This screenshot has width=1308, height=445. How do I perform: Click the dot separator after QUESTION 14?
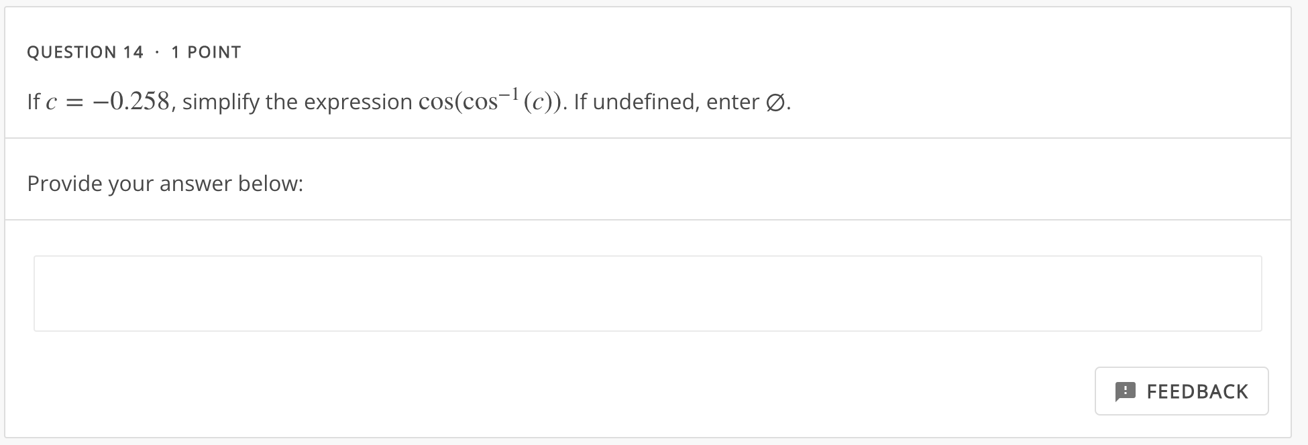click(156, 52)
